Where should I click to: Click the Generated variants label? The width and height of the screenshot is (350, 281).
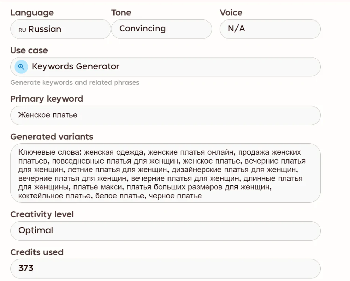click(x=52, y=137)
